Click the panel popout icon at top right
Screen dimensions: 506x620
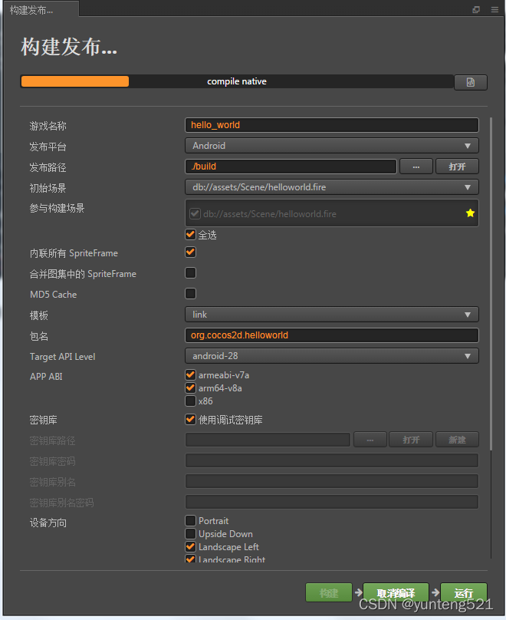(x=476, y=9)
